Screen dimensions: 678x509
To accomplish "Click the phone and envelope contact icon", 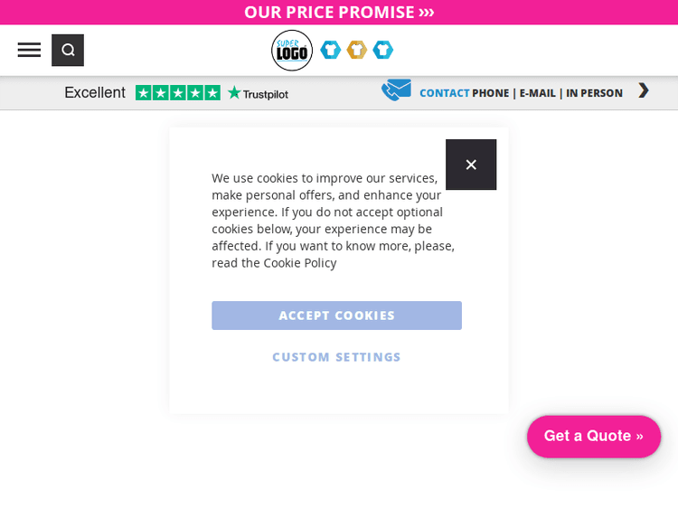I will point(396,90).
